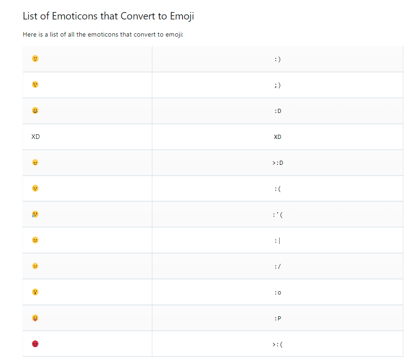Select the grinning face emoji
Screen dimensions: 414x357
click(35, 110)
